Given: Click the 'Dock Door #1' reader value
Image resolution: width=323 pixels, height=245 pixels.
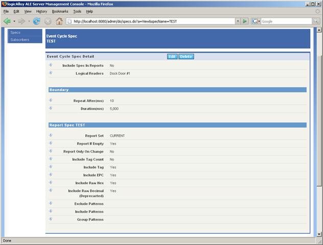Looking at the screenshot, I should [120, 73].
